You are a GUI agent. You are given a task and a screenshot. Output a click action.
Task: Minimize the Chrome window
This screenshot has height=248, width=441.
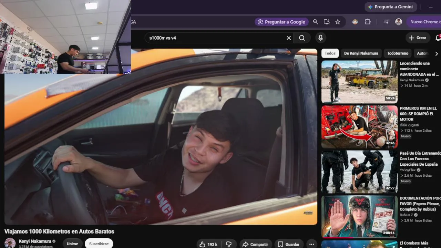431,7
